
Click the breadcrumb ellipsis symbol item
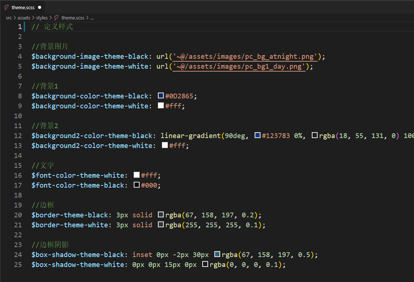(x=92, y=18)
